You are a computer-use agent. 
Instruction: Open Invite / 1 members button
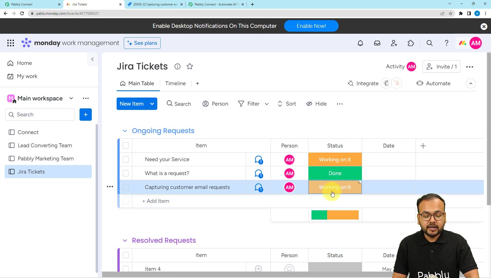click(x=441, y=67)
